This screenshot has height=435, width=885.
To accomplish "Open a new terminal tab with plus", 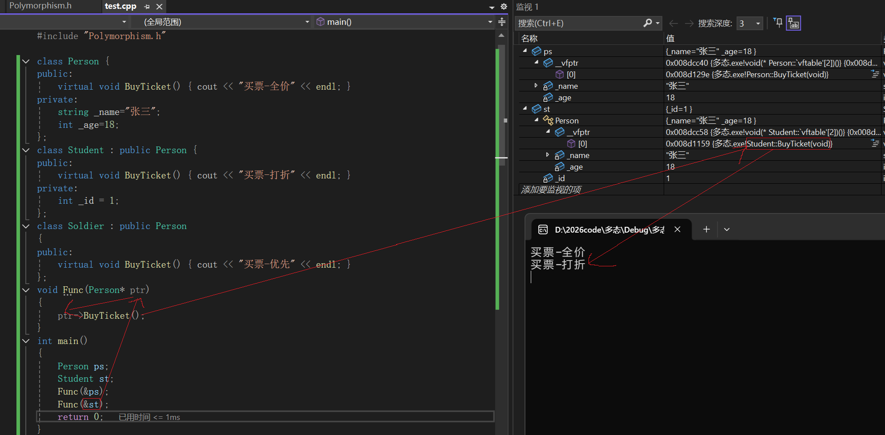I will pyautogui.click(x=706, y=229).
